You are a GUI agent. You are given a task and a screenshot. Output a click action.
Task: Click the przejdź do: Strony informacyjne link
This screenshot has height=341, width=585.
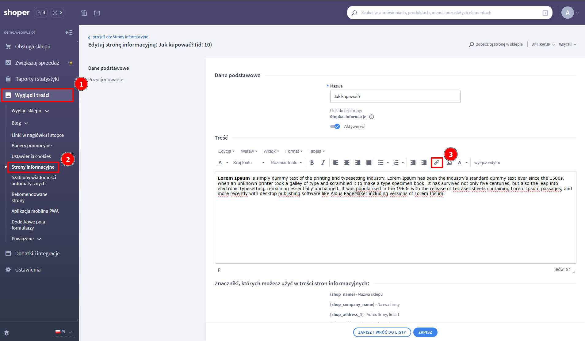(120, 37)
